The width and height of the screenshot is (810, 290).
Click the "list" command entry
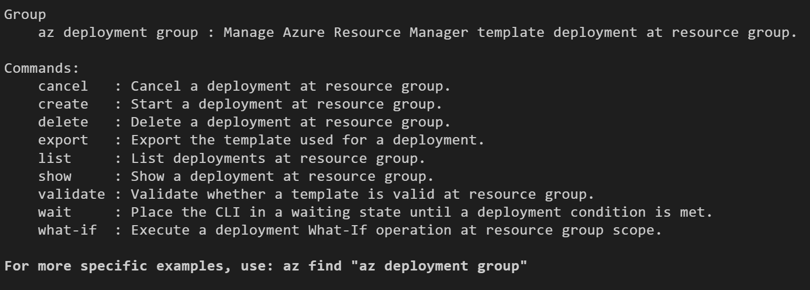click(x=54, y=158)
